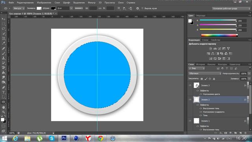The image size is (252, 142).
Task: Toggle Наложение цвета effect visibility
Action: click(x=200, y=94)
